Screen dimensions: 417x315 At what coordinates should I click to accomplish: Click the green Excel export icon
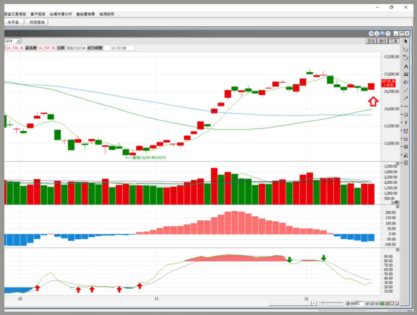382,303
